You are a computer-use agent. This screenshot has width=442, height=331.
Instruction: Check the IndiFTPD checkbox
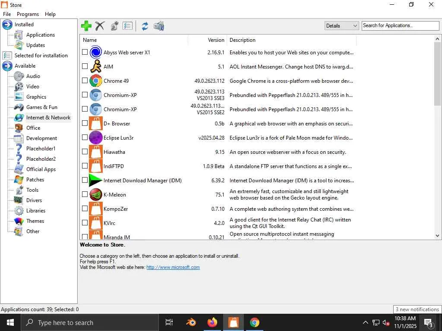click(x=85, y=166)
